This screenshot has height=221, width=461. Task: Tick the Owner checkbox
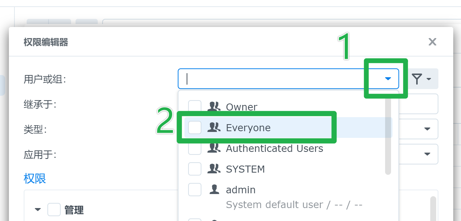click(195, 107)
